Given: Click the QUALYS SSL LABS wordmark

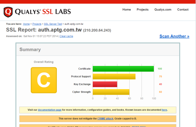Looking at the screenshot, I should coord(43,12).
